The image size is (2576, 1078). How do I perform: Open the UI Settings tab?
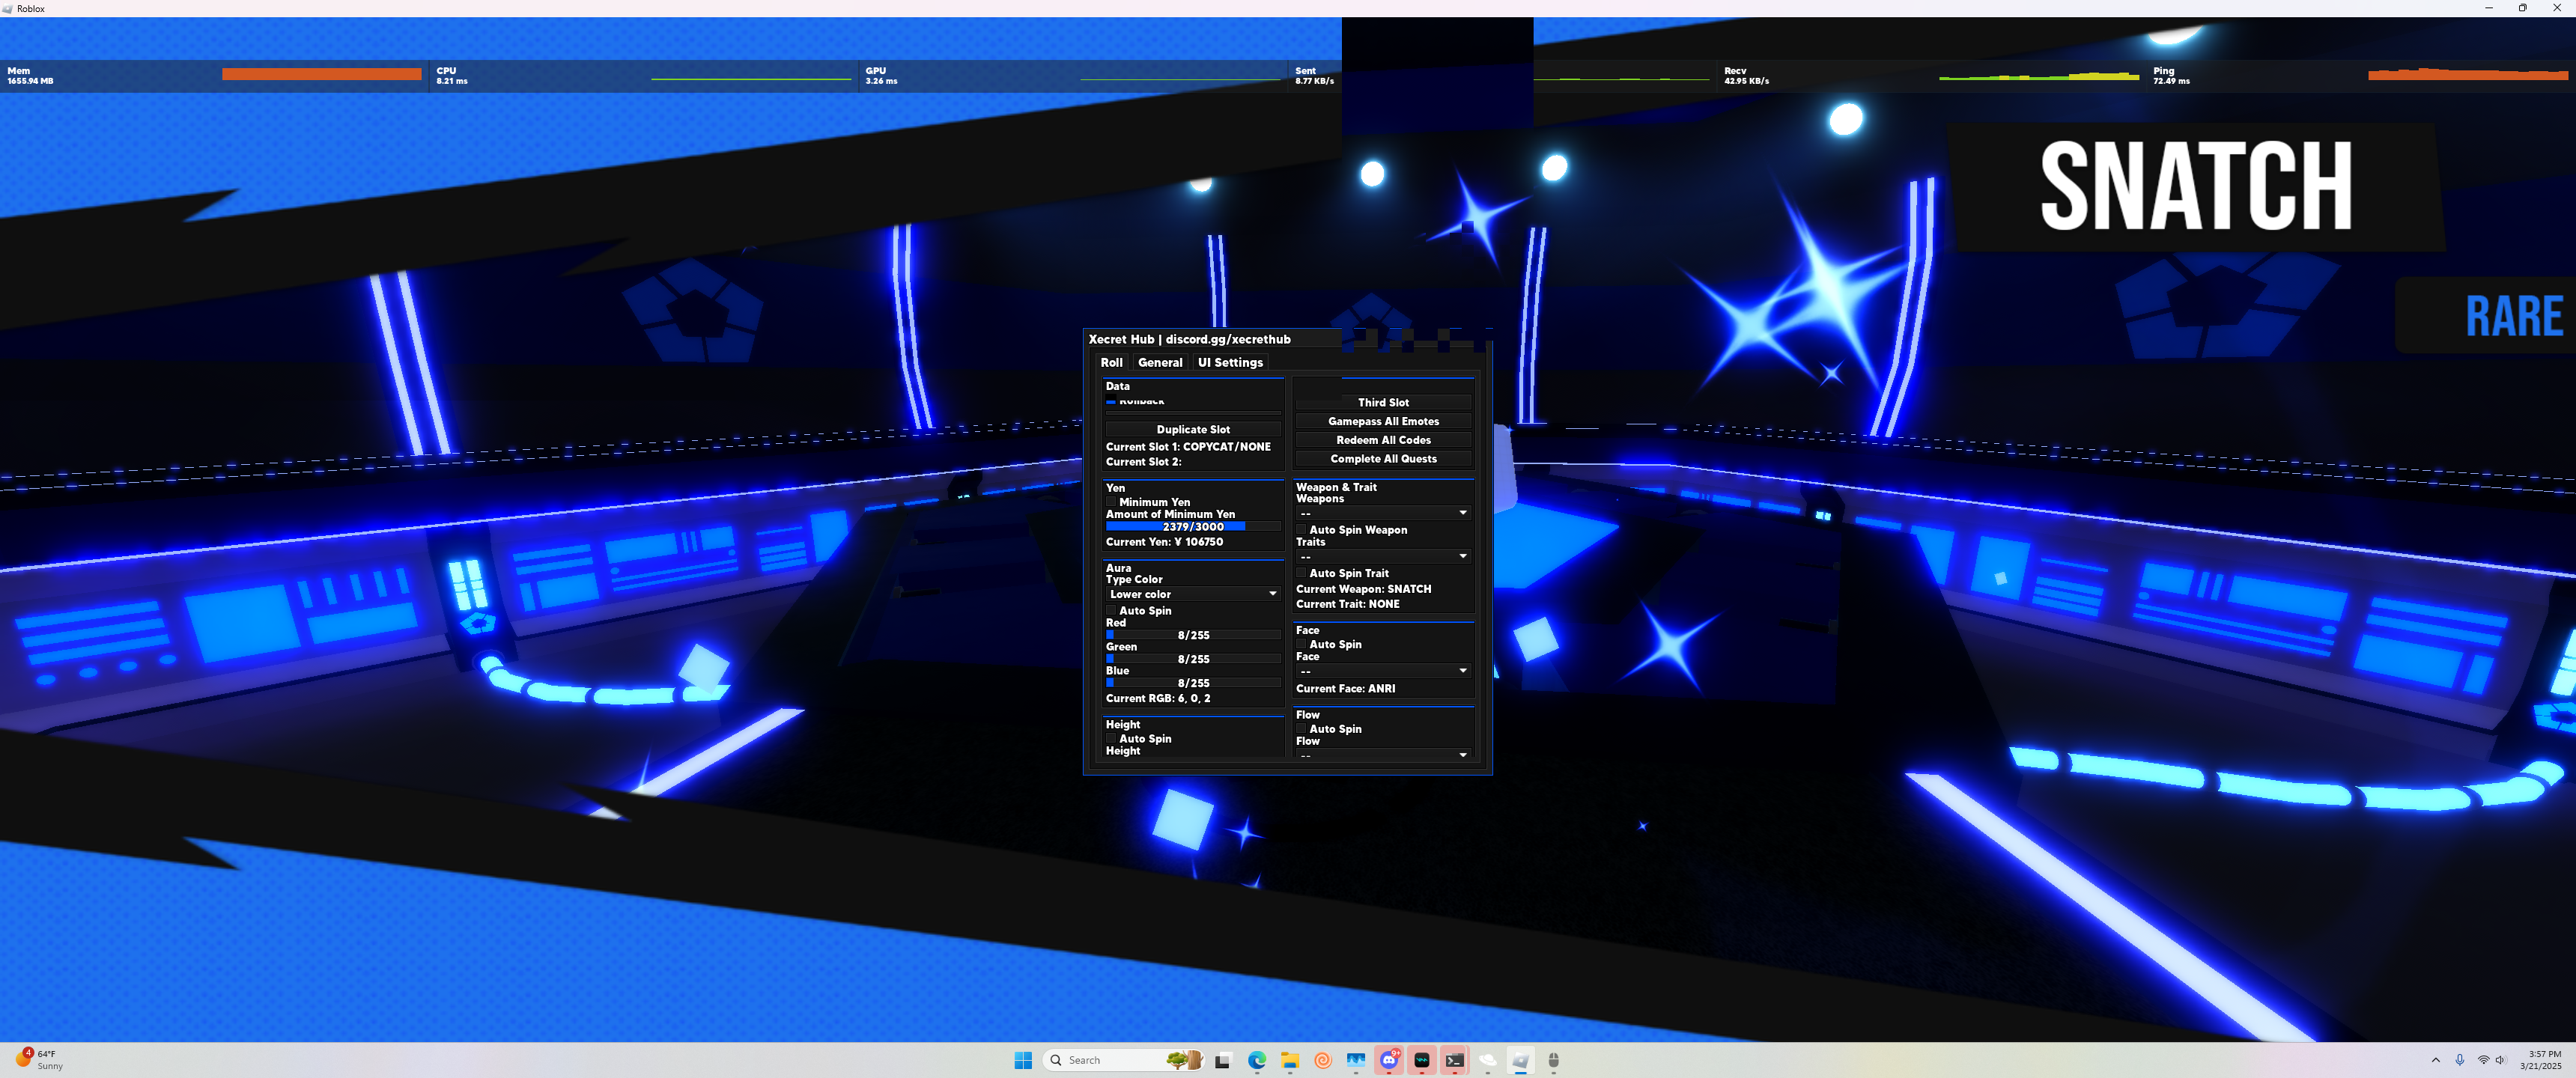click(1230, 363)
